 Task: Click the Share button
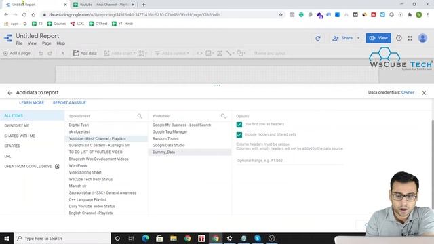coord(343,38)
